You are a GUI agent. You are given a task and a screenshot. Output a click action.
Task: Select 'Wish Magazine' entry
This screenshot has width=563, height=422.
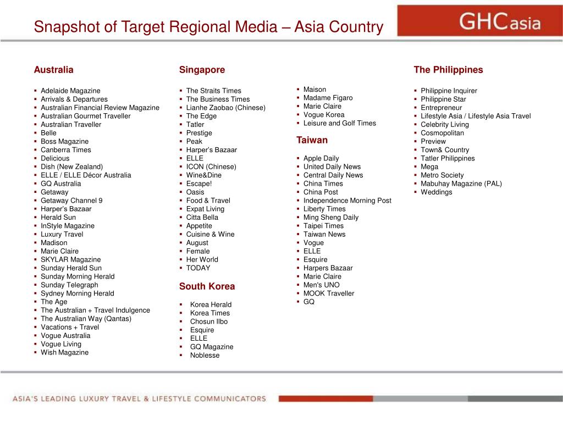tap(65, 352)
